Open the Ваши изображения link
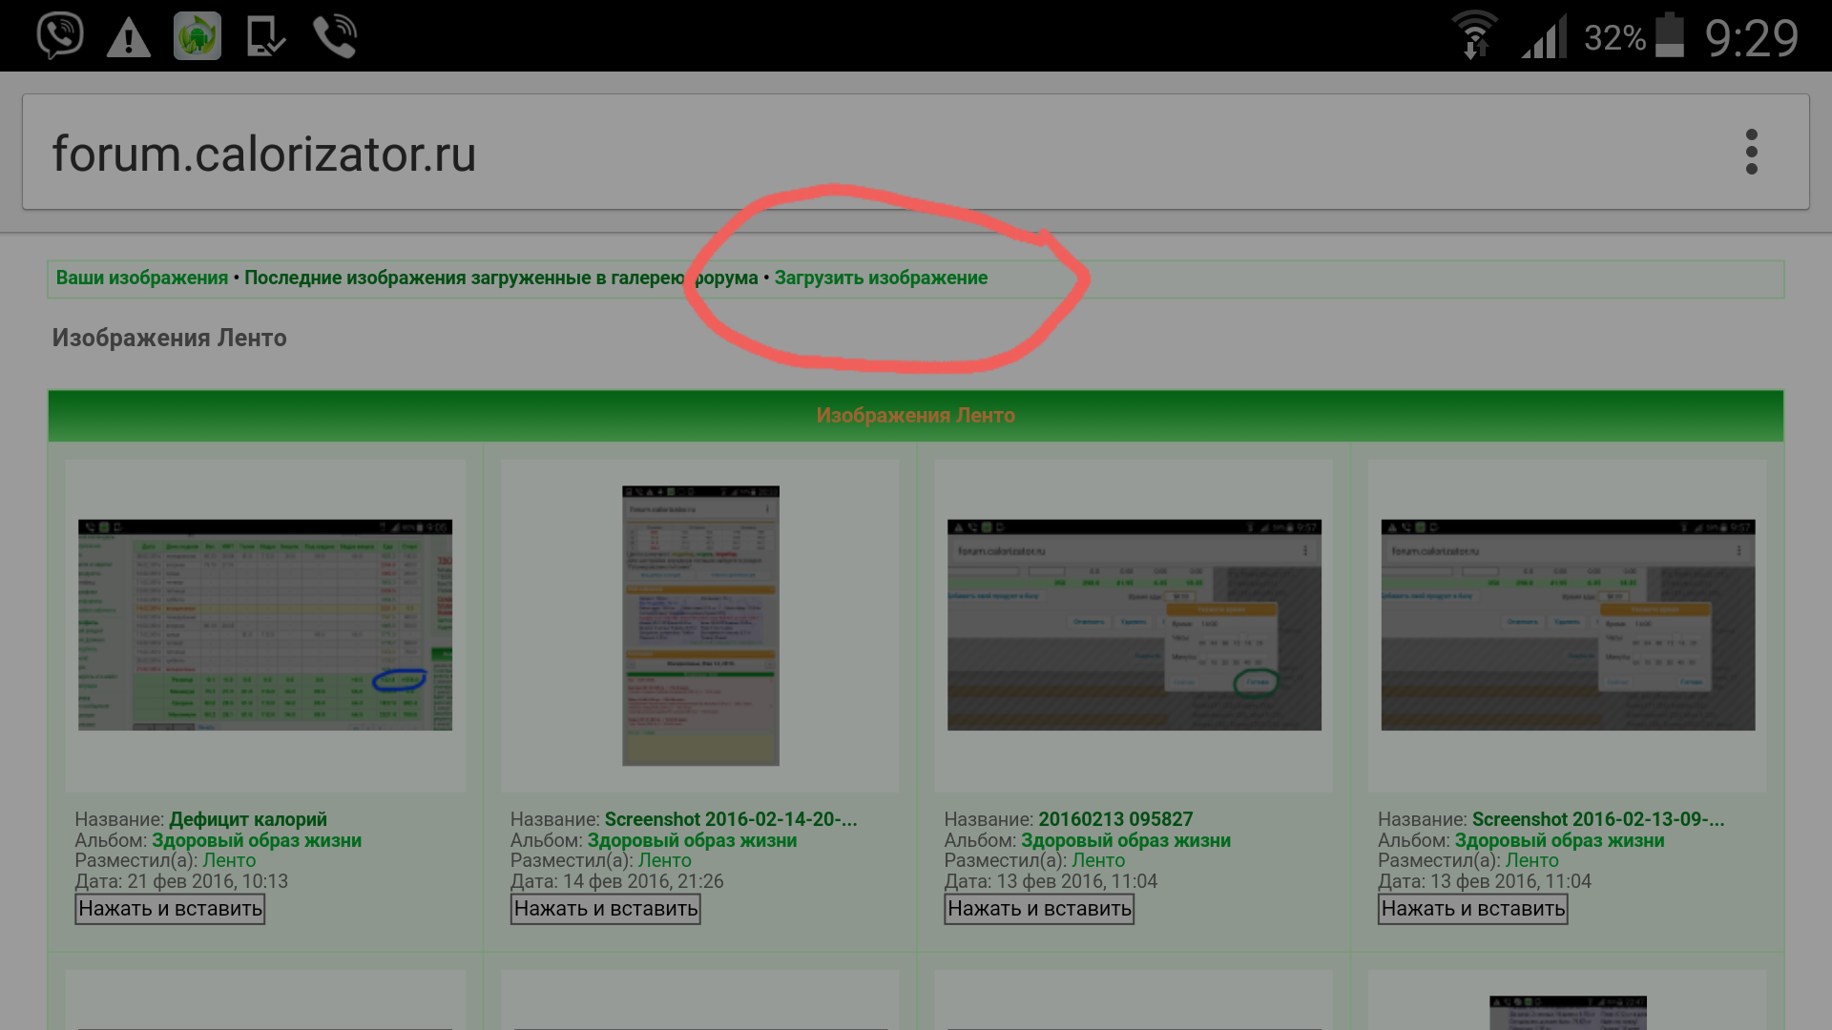 pyautogui.click(x=141, y=278)
